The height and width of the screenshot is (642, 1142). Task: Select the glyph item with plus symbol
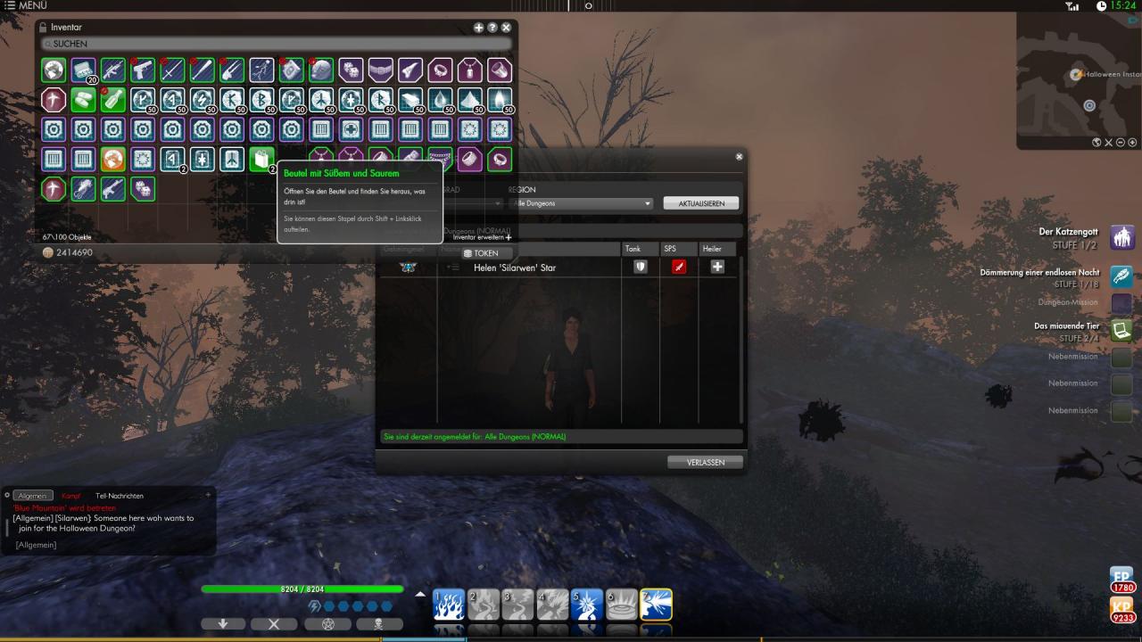[x=351, y=129]
